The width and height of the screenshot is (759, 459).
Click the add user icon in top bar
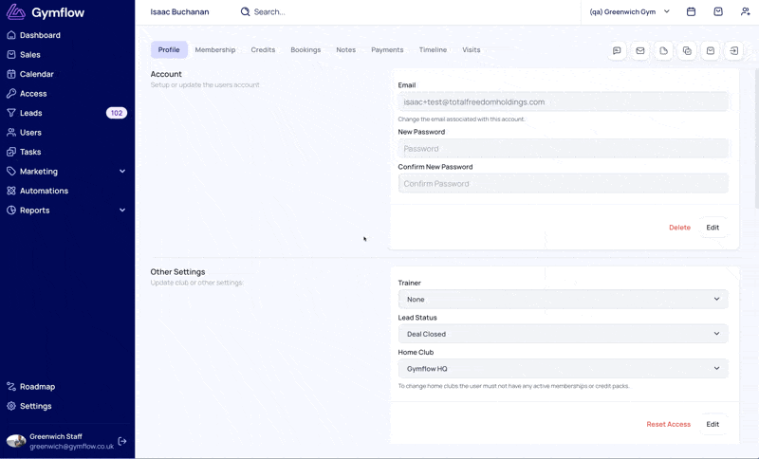click(x=746, y=11)
